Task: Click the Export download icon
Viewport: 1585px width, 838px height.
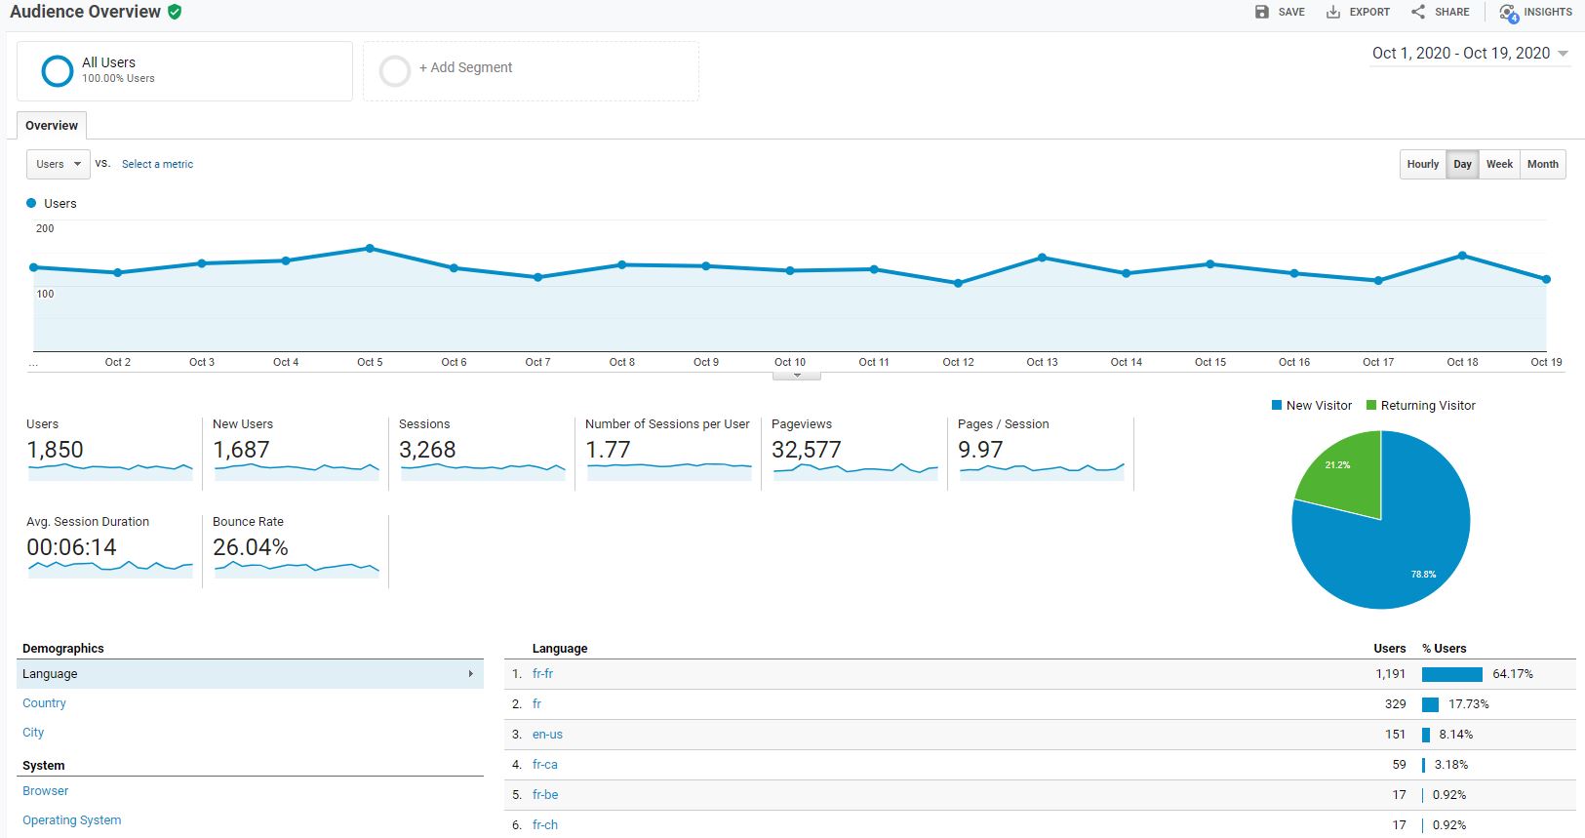Action: (1333, 12)
